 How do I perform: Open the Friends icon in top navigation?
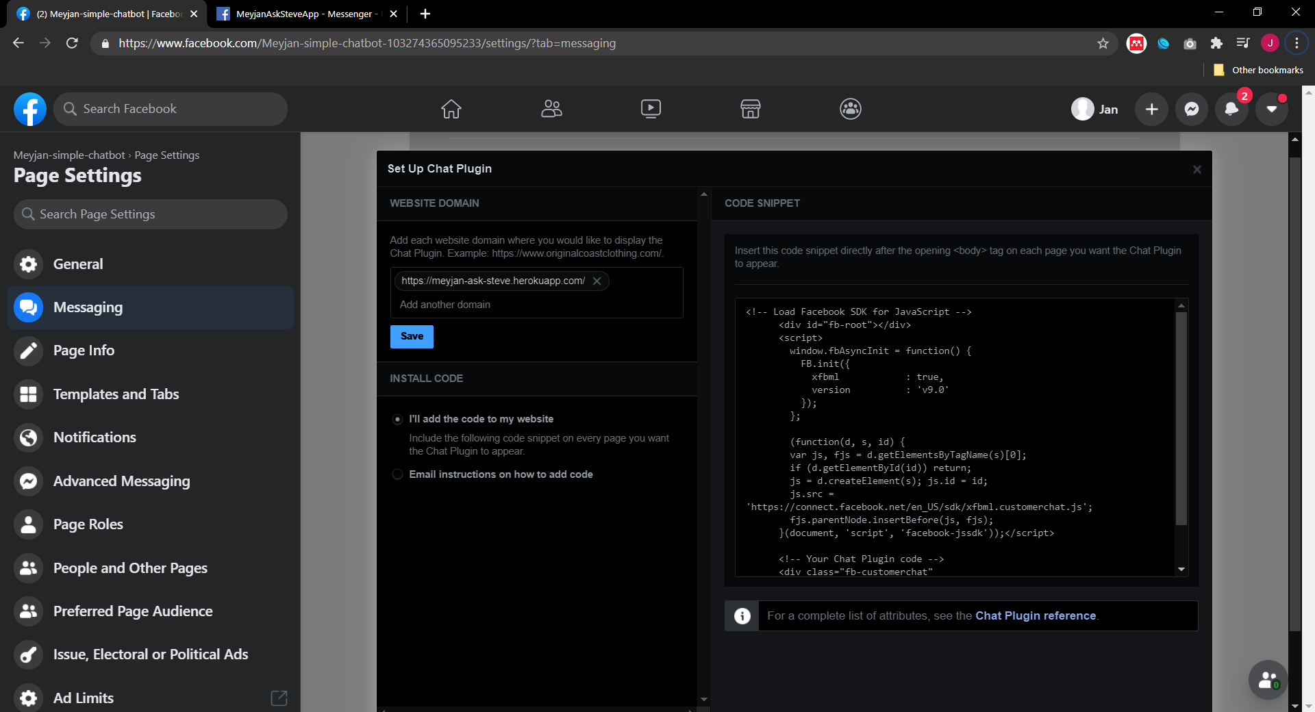551,109
